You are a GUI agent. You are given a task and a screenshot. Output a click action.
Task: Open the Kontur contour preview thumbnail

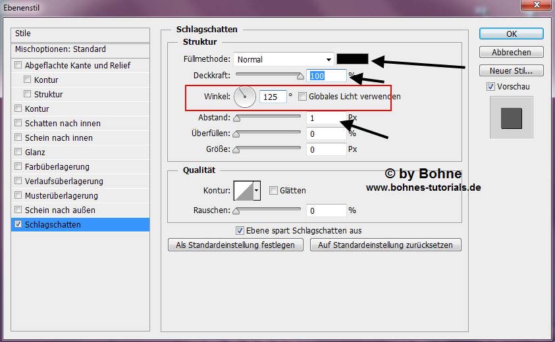(244, 191)
